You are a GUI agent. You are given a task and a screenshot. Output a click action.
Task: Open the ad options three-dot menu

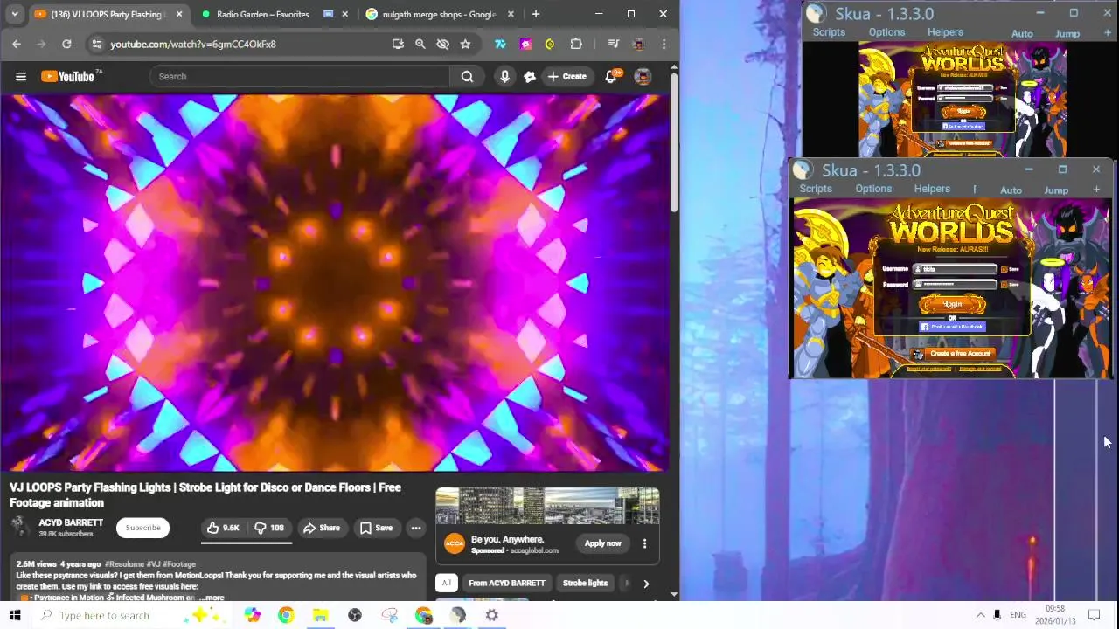click(x=644, y=543)
